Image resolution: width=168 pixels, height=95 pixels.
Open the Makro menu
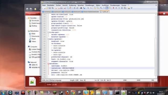98,5
